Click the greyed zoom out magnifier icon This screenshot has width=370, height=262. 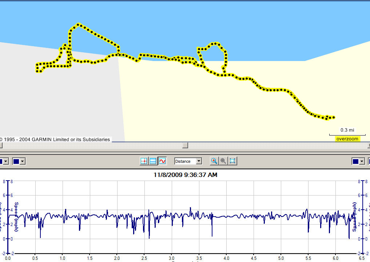[223, 161]
